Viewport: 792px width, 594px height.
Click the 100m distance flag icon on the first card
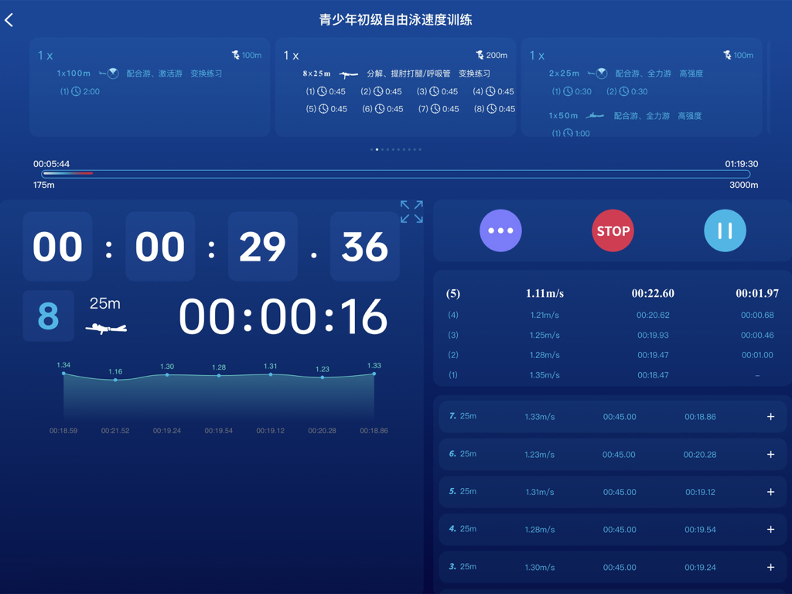tap(237, 55)
